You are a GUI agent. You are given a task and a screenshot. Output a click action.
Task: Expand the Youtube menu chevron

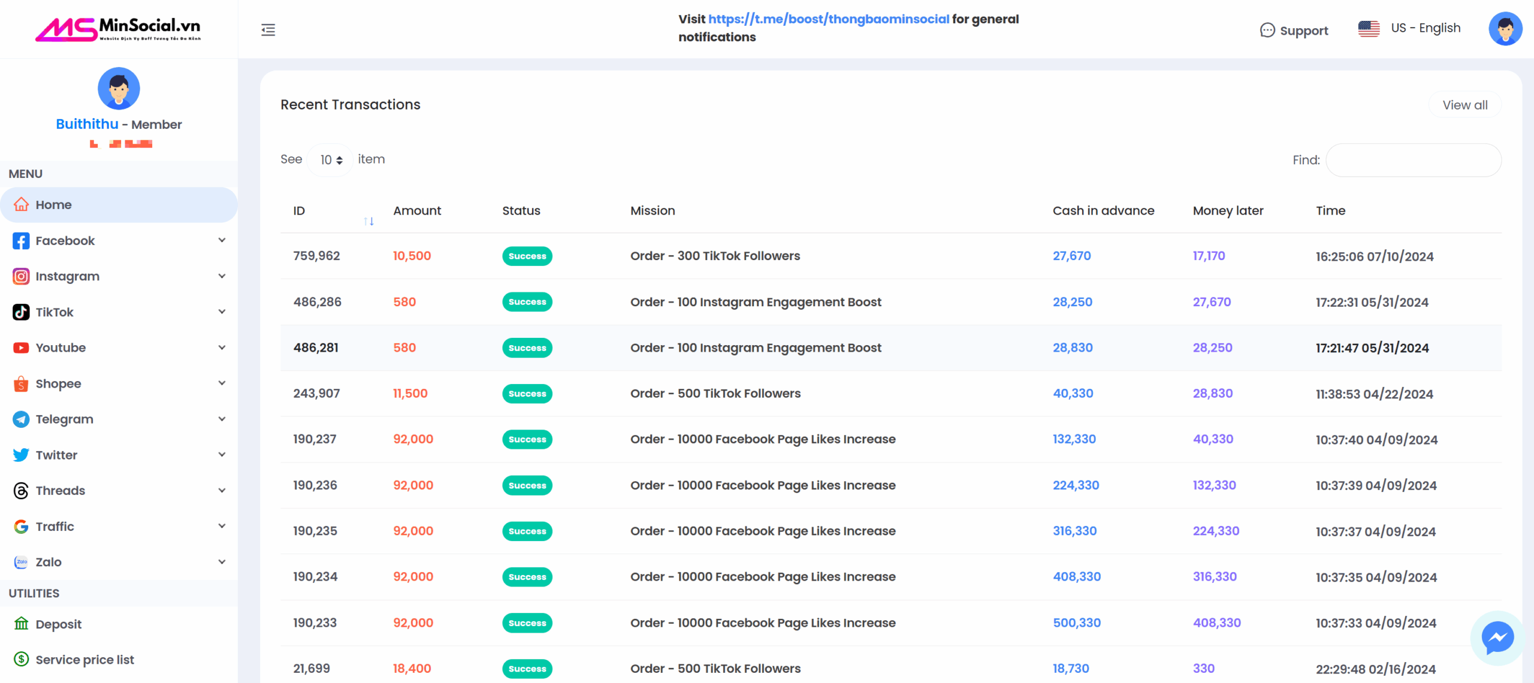tap(222, 347)
